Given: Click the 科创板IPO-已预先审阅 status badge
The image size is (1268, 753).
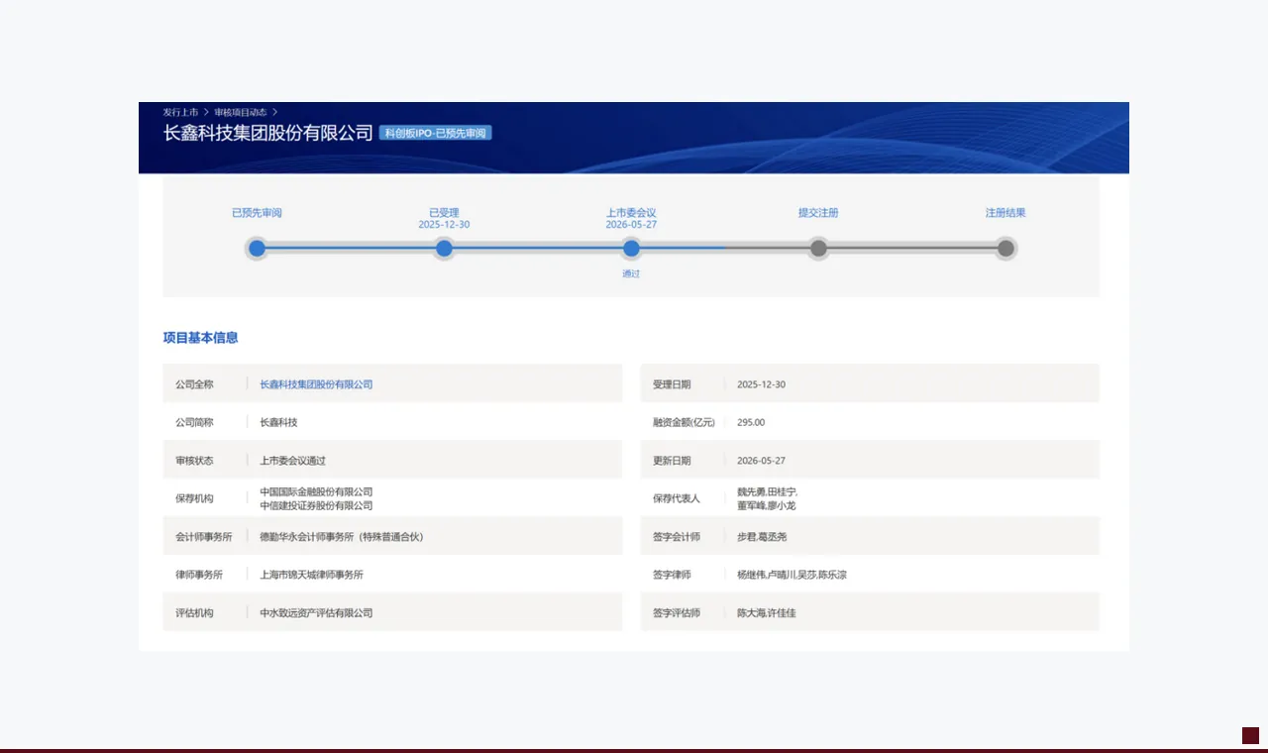Looking at the screenshot, I should (435, 133).
